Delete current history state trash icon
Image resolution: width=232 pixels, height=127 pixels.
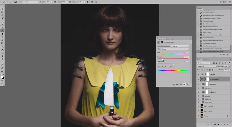pos(228,55)
